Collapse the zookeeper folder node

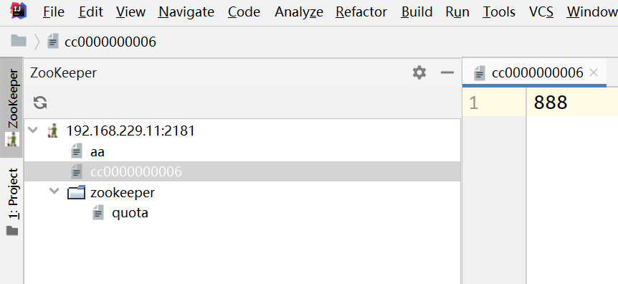point(54,191)
